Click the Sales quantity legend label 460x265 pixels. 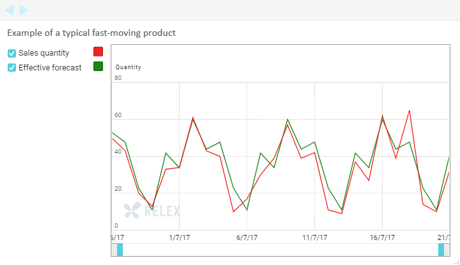pyautogui.click(x=44, y=53)
